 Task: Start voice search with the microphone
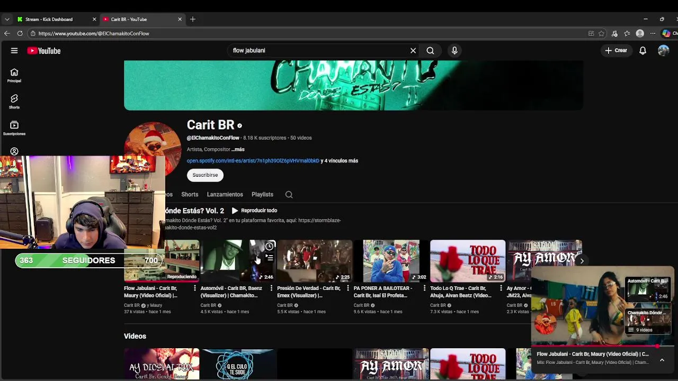tap(454, 51)
